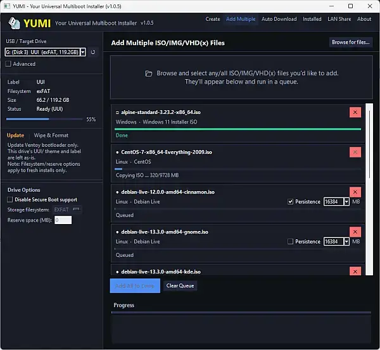Remove debian-live-13.3.0 kde ISO from queue

355,272
